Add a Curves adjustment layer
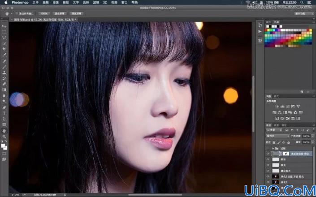The width and height of the screenshot is (316, 197). point(288,107)
